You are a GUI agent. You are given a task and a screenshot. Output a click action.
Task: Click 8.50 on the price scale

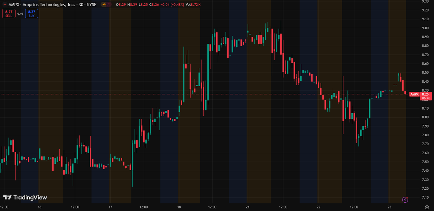(425, 72)
